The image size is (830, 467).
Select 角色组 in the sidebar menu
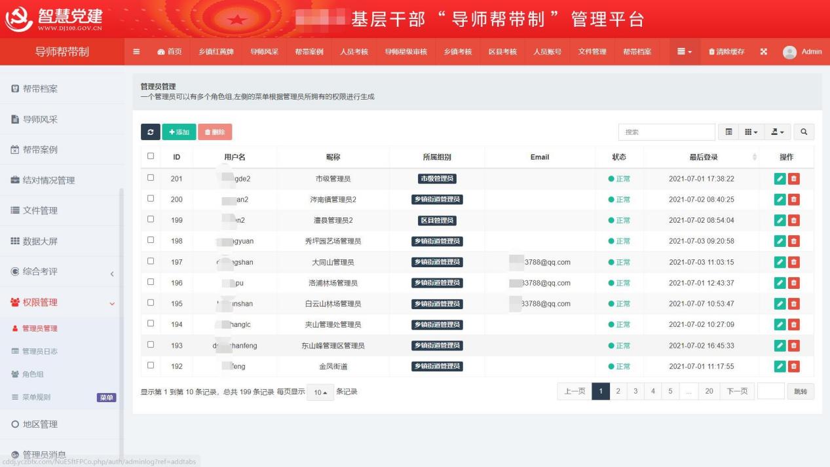coord(33,374)
